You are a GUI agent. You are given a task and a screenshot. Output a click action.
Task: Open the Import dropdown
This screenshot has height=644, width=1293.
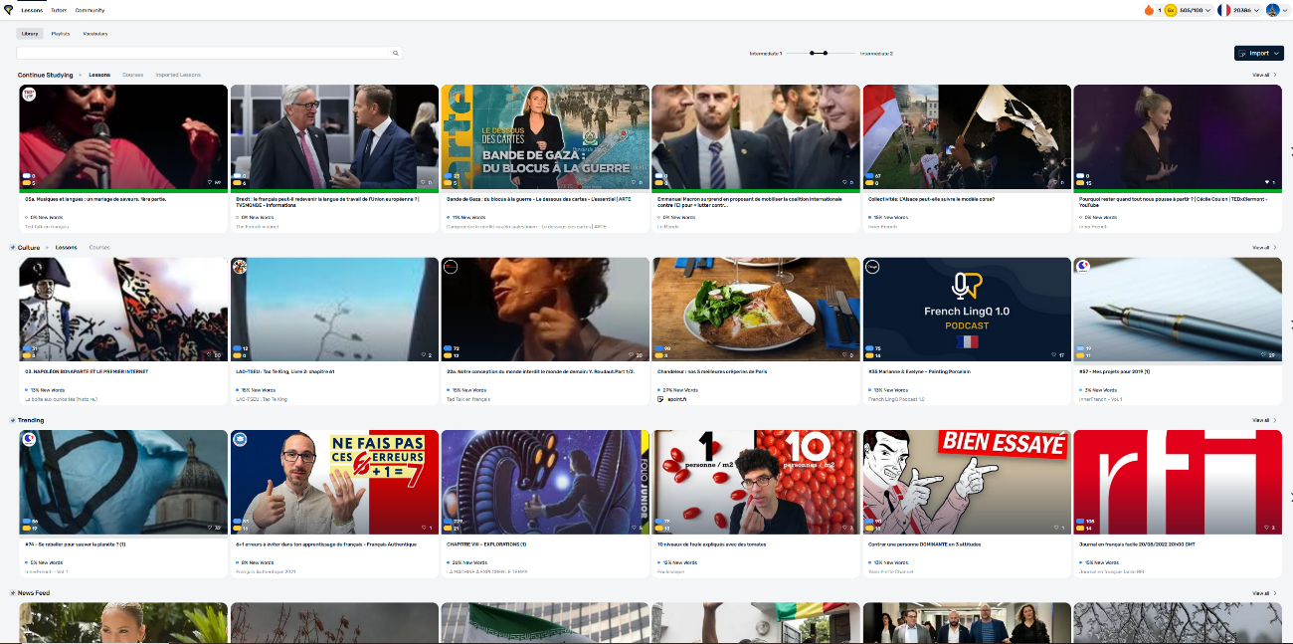point(1258,54)
